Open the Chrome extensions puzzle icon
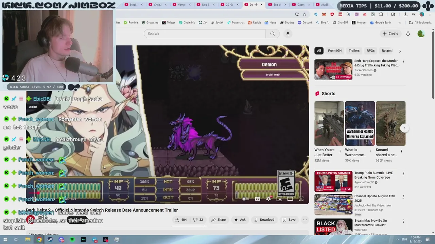 pos(381,14)
